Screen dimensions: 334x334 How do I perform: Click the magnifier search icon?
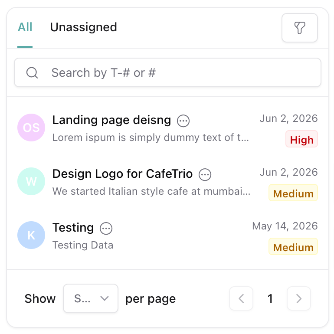point(32,72)
